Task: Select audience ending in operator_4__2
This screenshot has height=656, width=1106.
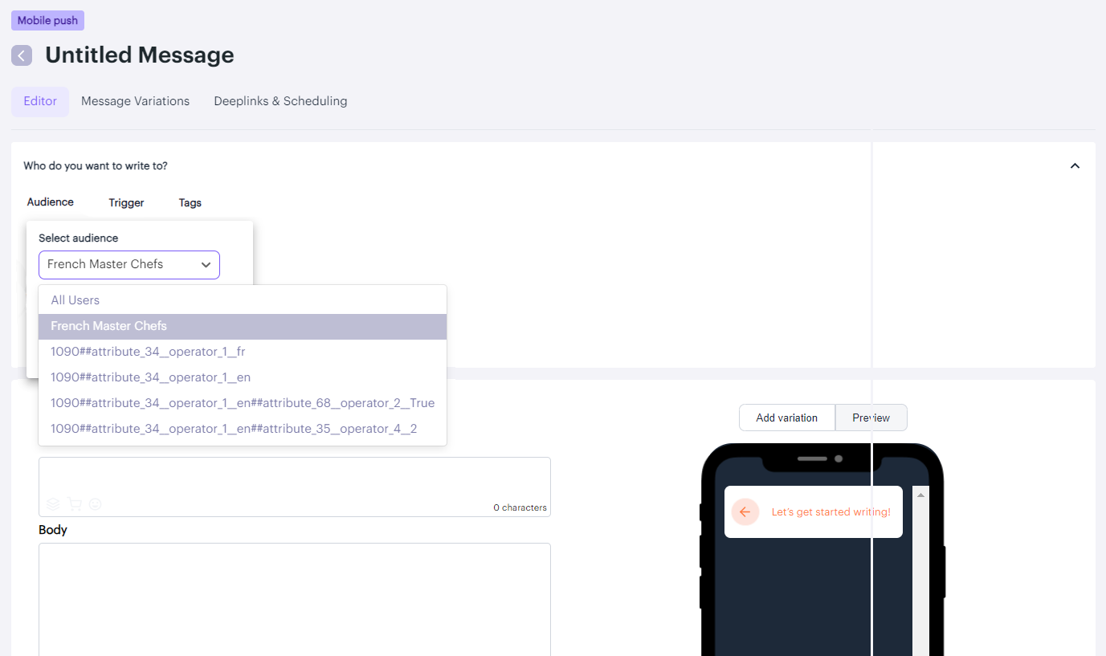Action: 243,429
